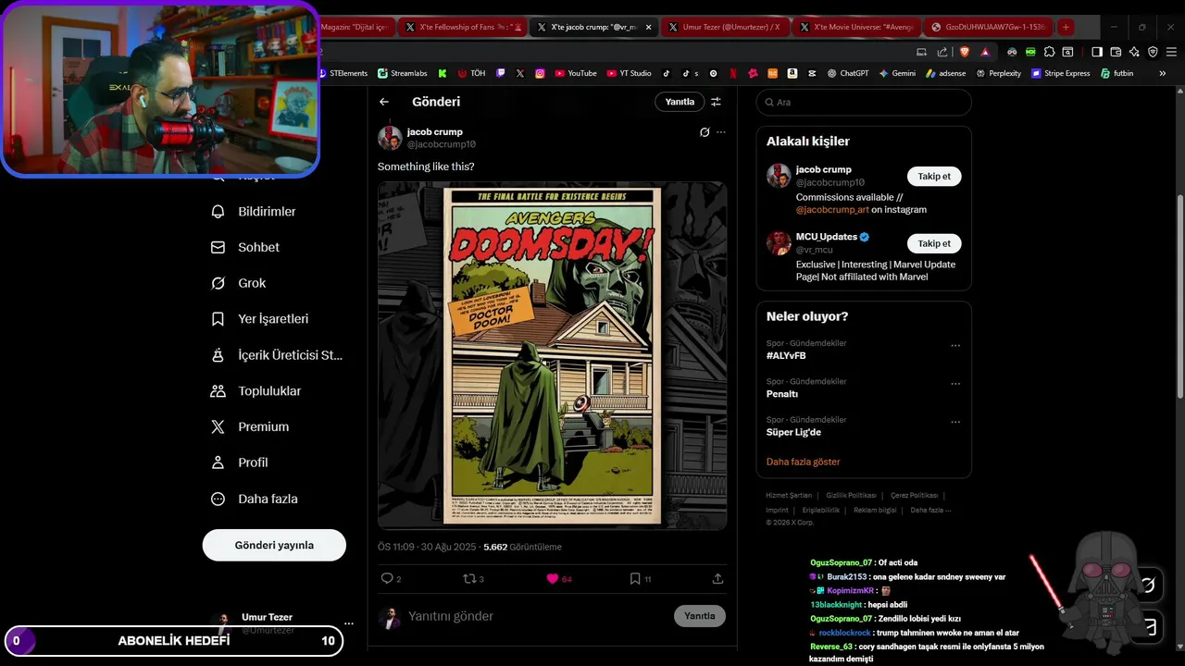This screenshot has width=1185, height=666.
Task: Open the YouTube bookmark
Action: [x=575, y=73]
